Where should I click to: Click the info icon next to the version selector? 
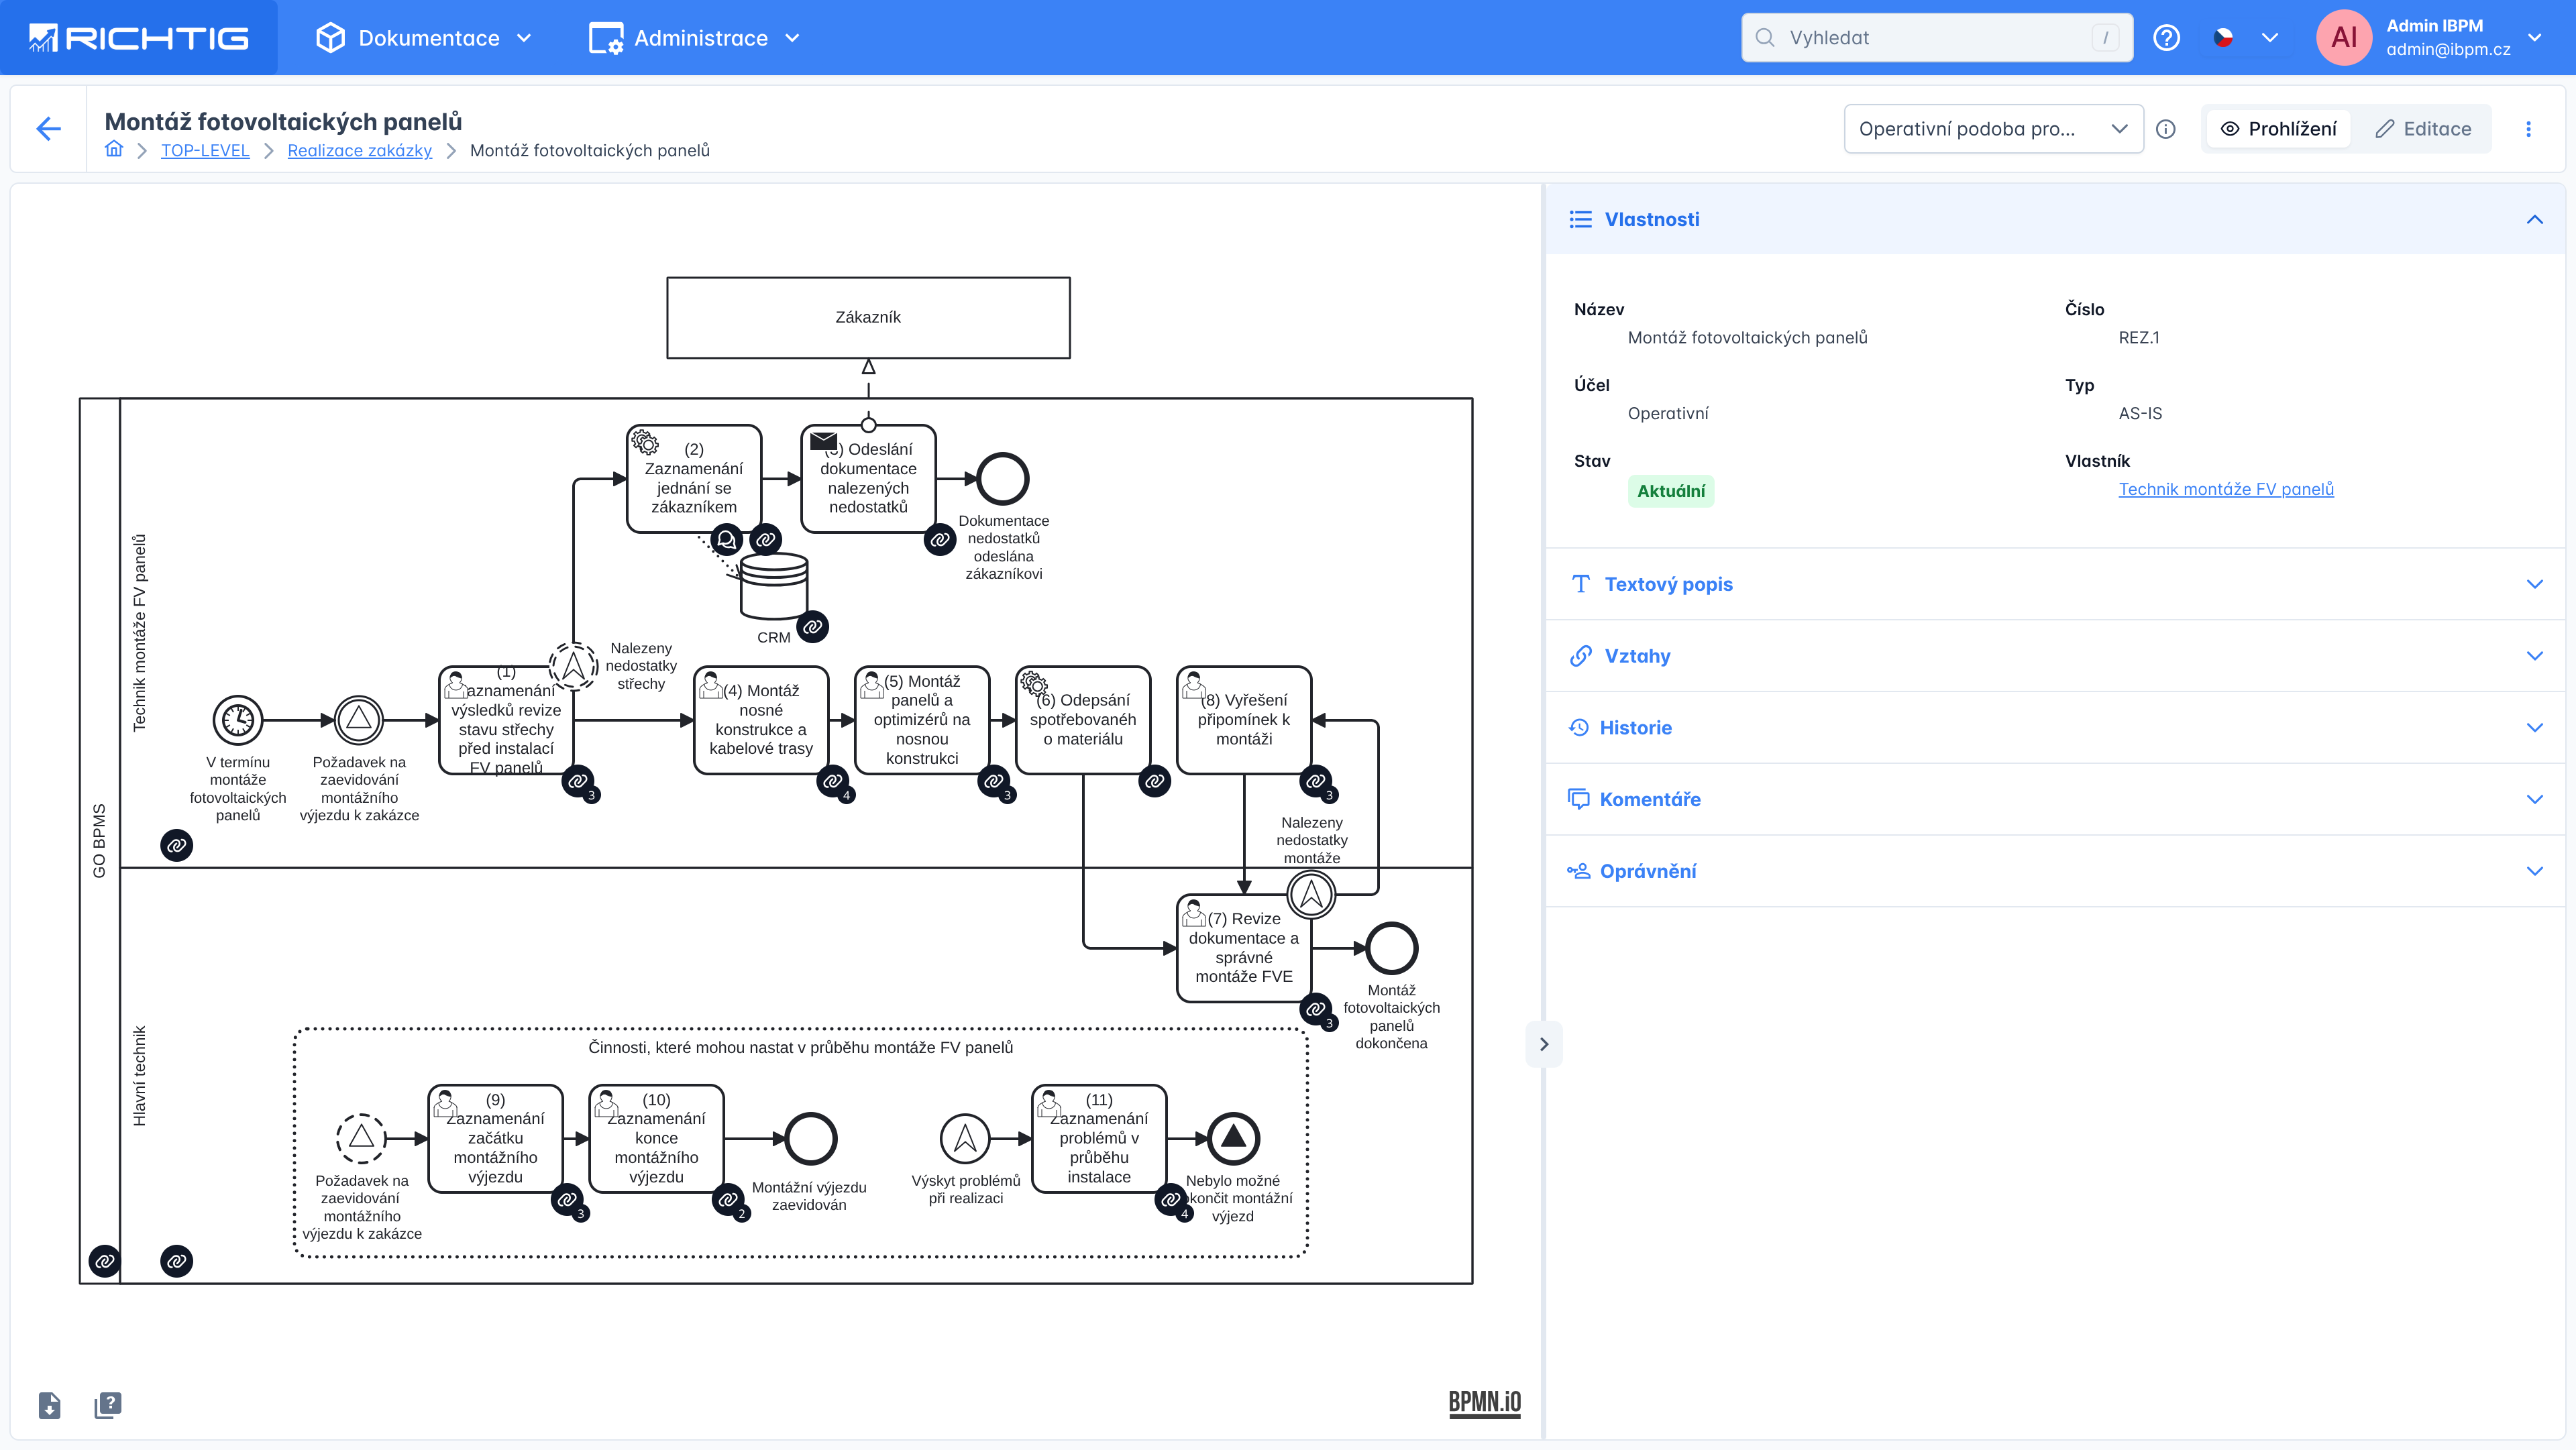click(x=2166, y=128)
